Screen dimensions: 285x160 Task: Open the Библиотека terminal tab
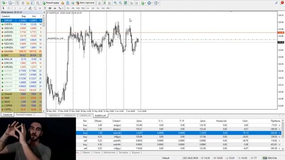coord(109,152)
